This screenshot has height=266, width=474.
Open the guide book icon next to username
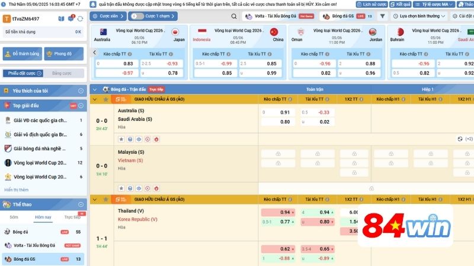(x=61, y=19)
